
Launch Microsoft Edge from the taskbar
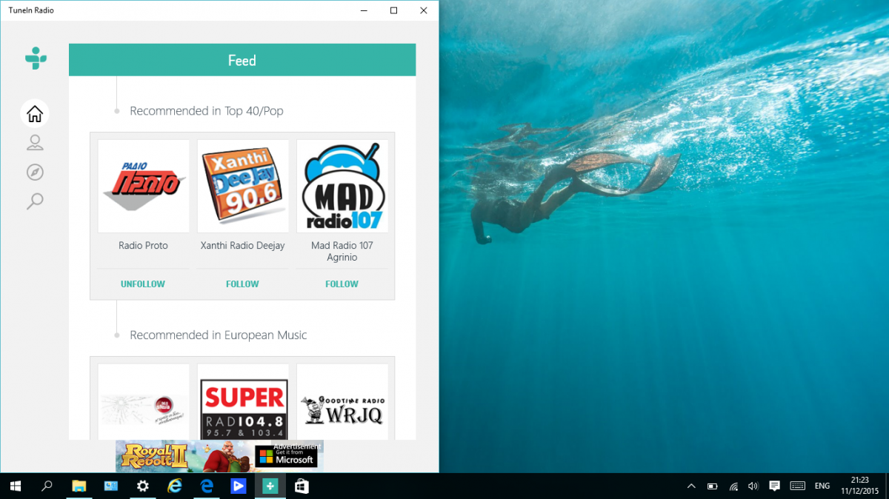coord(207,486)
